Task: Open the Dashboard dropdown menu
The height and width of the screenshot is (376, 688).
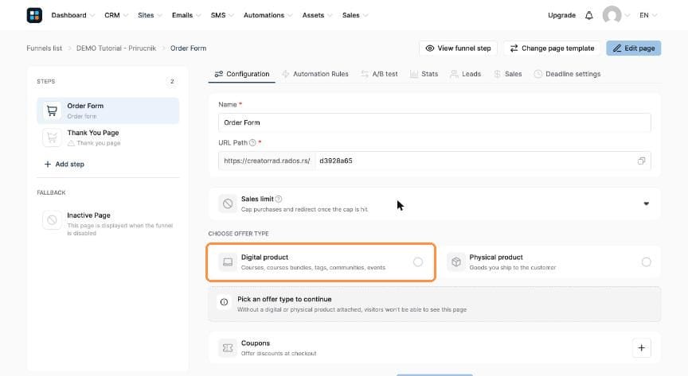Action: (72, 15)
